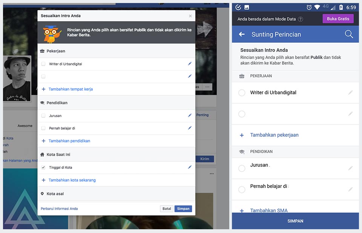Tap the SIMPAN bar on mobile

[x=295, y=221]
